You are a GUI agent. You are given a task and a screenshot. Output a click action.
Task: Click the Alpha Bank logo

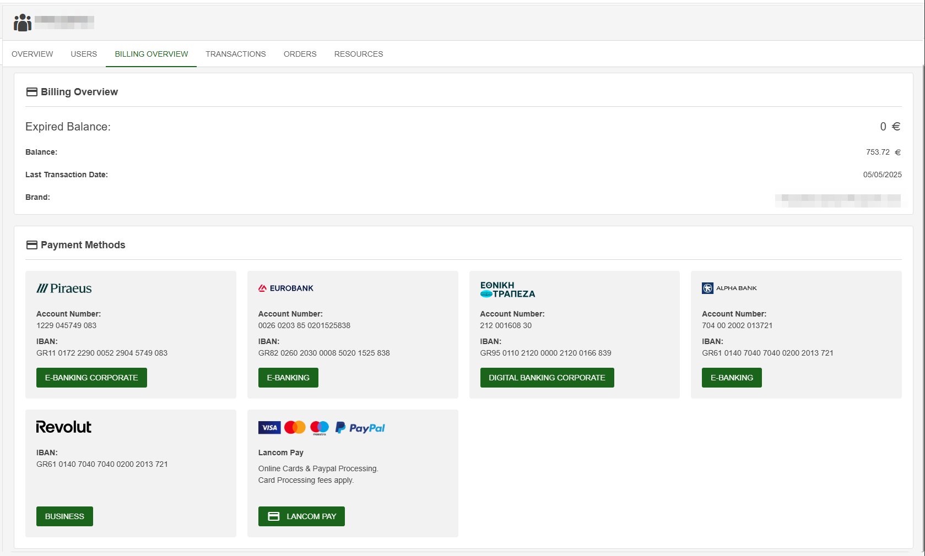click(x=729, y=287)
